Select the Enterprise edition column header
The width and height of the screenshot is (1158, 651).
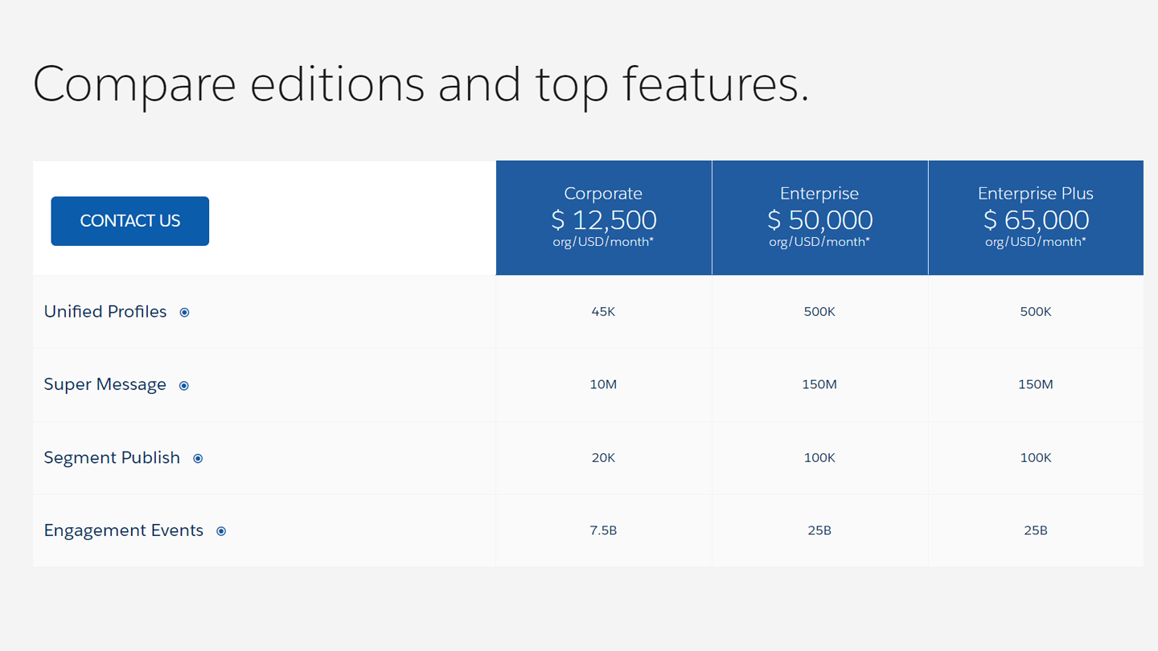click(819, 193)
